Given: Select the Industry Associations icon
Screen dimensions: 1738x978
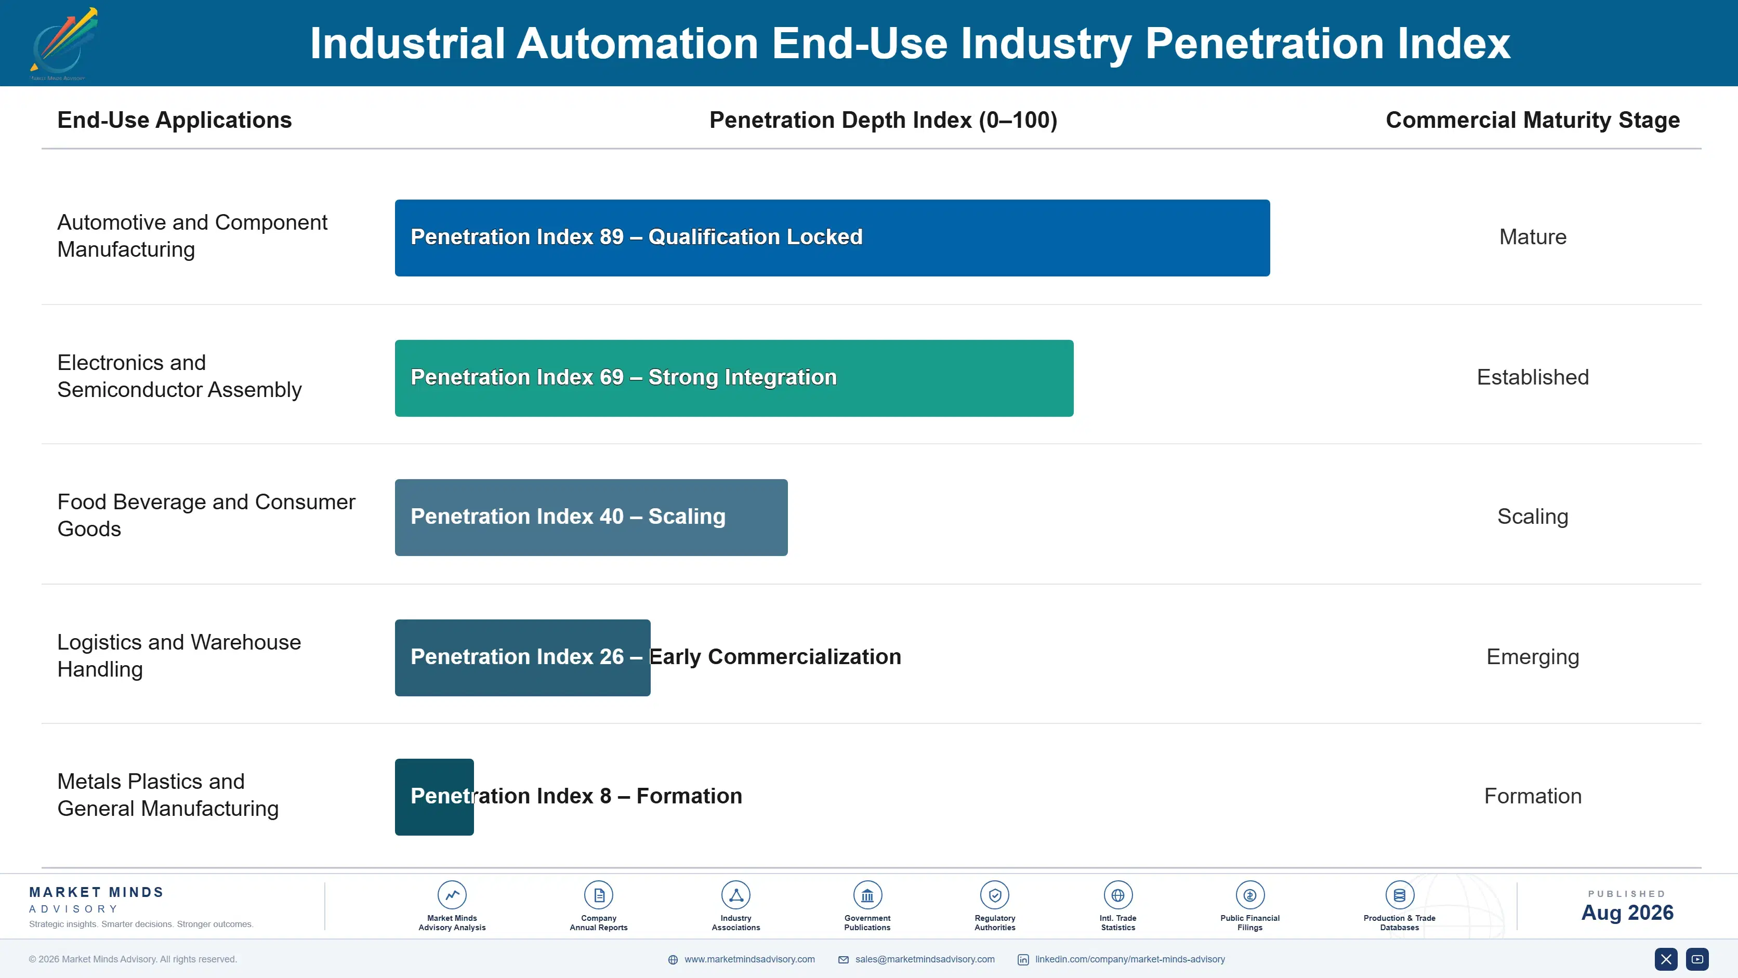Looking at the screenshot, I should 735,895.
